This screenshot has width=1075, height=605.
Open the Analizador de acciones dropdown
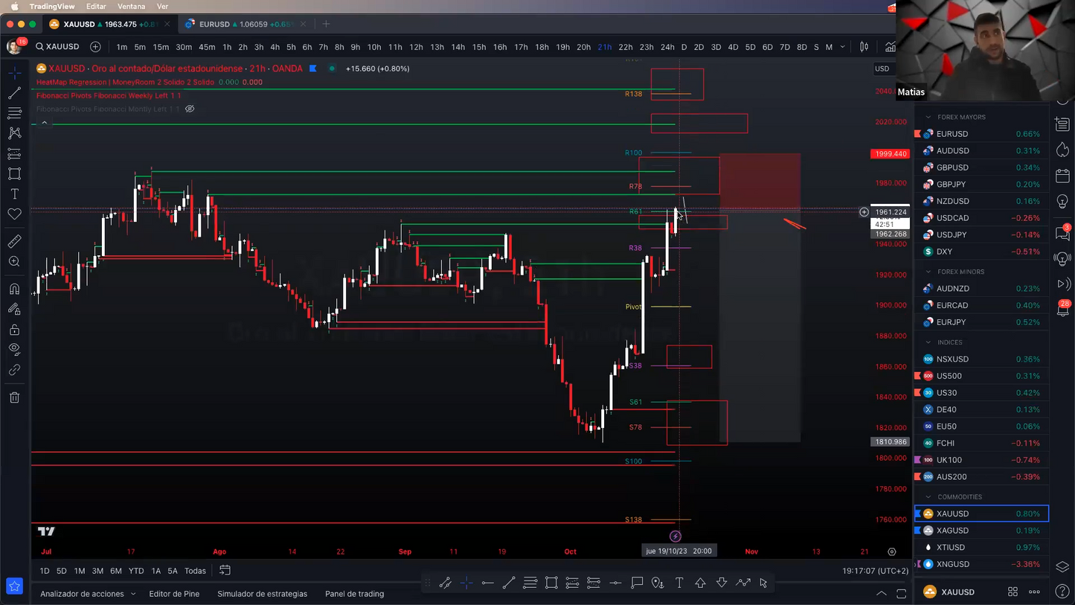[x=88, y=594]
